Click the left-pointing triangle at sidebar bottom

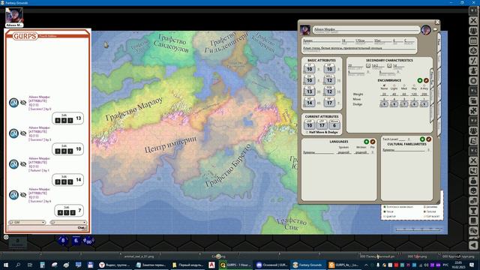pyautogui.click(x=473, y=245)
